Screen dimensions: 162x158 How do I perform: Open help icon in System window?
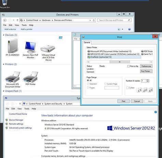pos(156,112)
